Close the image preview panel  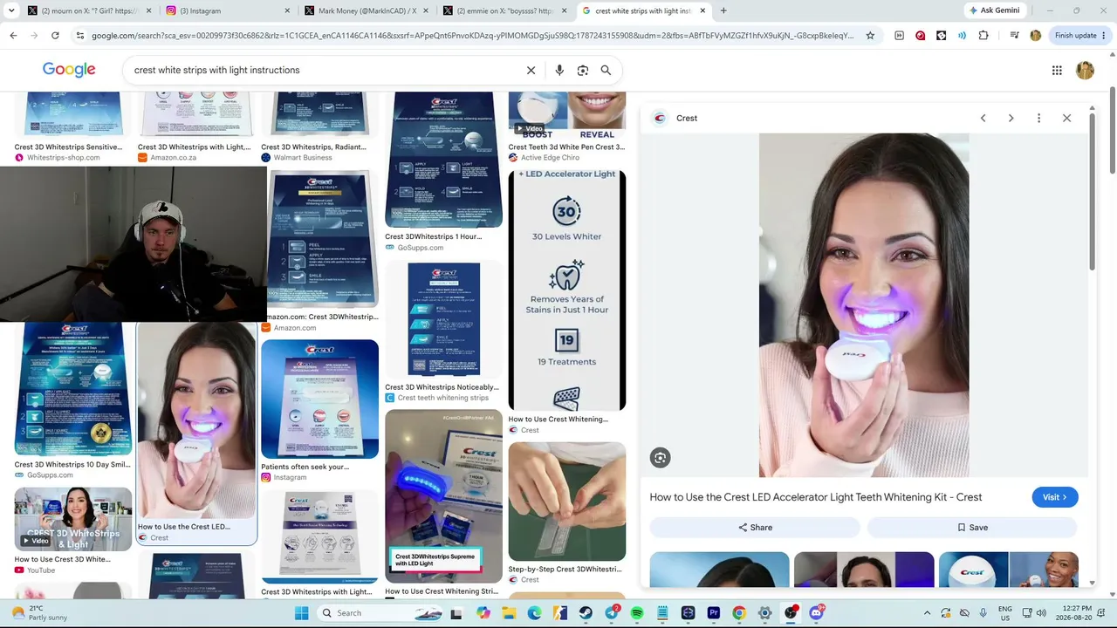pyautogui.click(x=1066, y=118)
